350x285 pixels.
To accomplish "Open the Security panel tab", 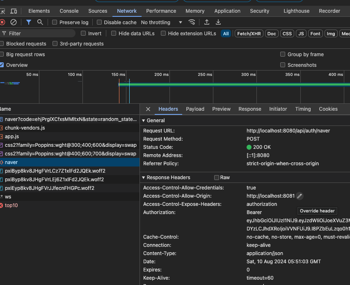I will tap(259, 11).
